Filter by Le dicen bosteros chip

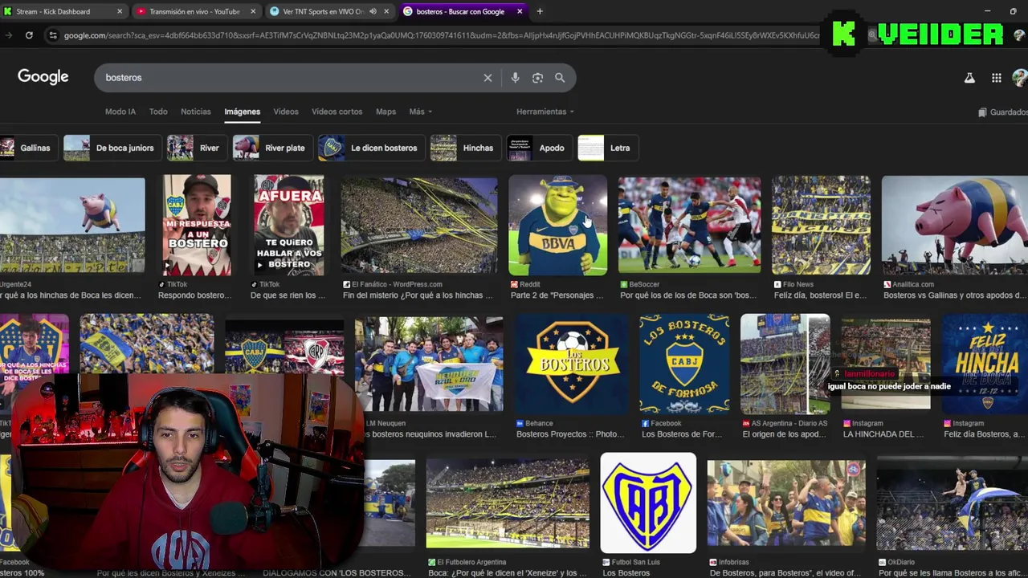coord(371,148)
